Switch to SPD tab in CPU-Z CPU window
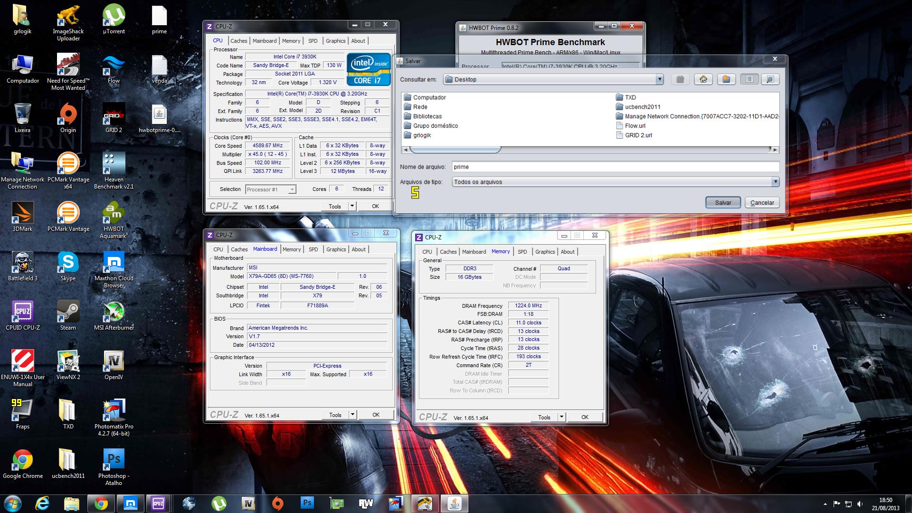Viewport: 912px width, 513px height. click(x=313, y=41)
